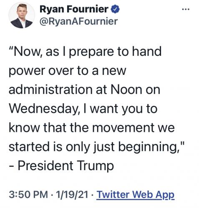Click the 3:50 PM timestamp
Viewport: 199px width, 208px height.
coord(28,194)
